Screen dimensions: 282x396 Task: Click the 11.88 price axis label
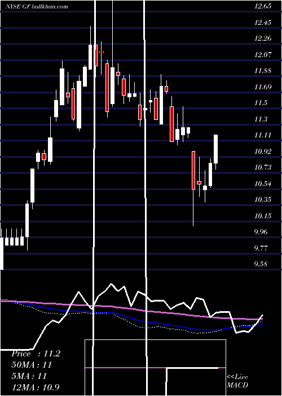click(263, 71)
